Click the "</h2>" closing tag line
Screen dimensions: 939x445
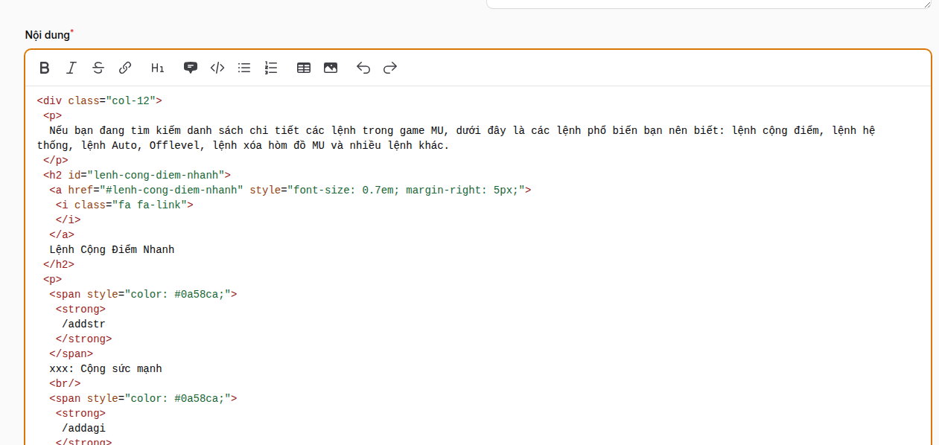(x=59, y=264)
